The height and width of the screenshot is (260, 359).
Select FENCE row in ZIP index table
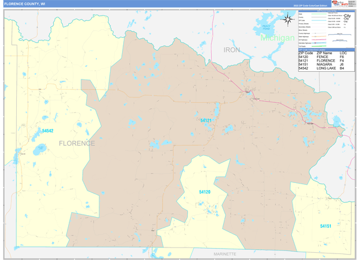(326, 57)
